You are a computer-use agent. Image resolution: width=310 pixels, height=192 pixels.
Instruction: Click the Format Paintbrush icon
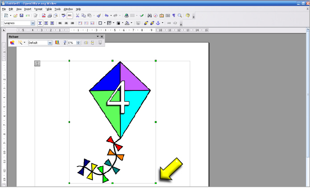point(99,16)
